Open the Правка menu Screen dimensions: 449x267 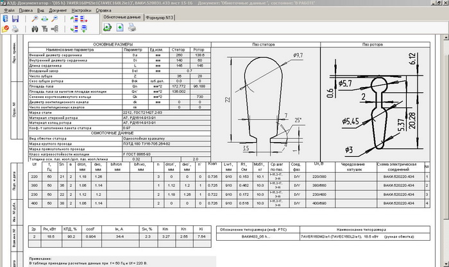click(x=26, y=11)
